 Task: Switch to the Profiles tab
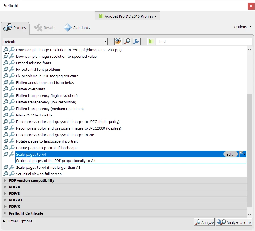pos(15,28)
